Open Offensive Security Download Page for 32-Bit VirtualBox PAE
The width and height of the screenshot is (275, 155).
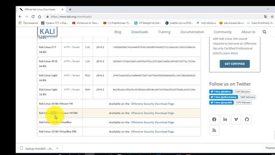pyautogui.click(x=153, y=132)
